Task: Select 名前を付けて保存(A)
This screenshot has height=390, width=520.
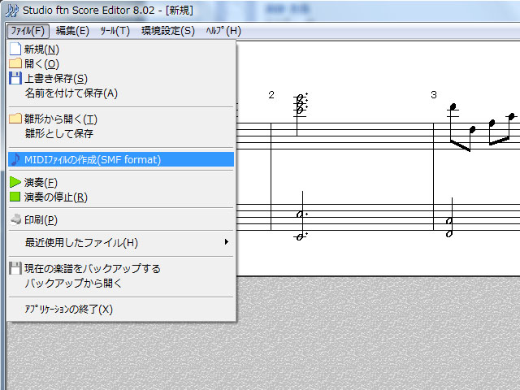Action: (121, 93)
